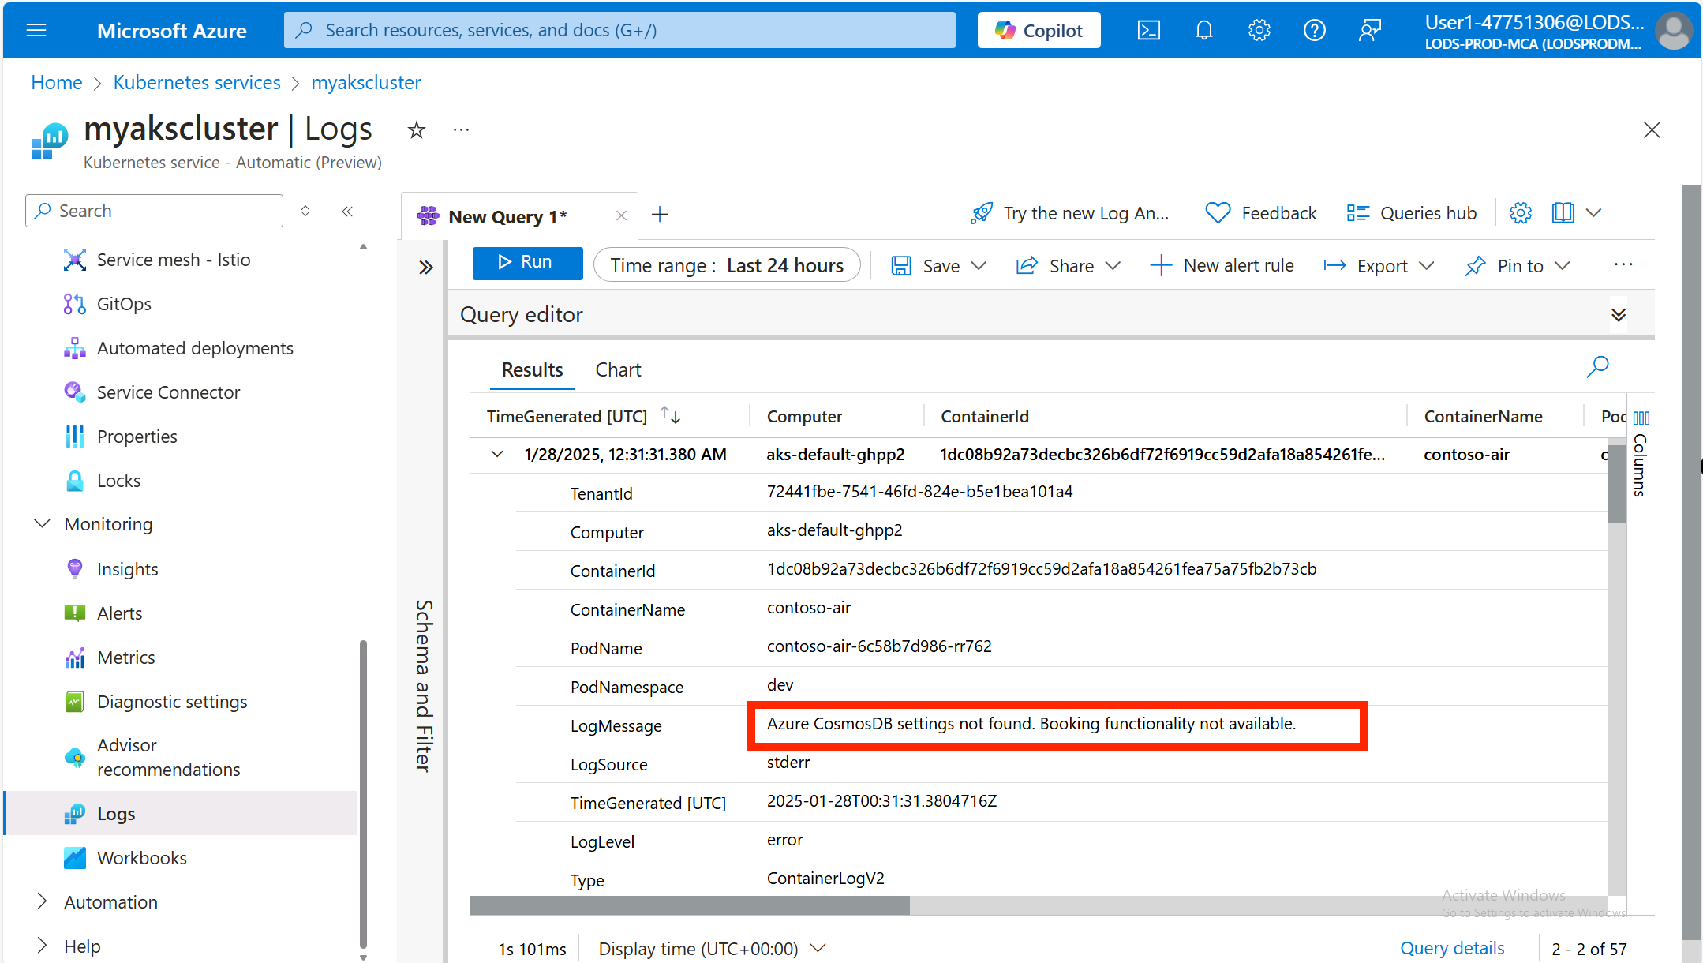The height and width of the screenshot is (963, 1703).
Task: Open Copilot
Action: click(1039, 30)
